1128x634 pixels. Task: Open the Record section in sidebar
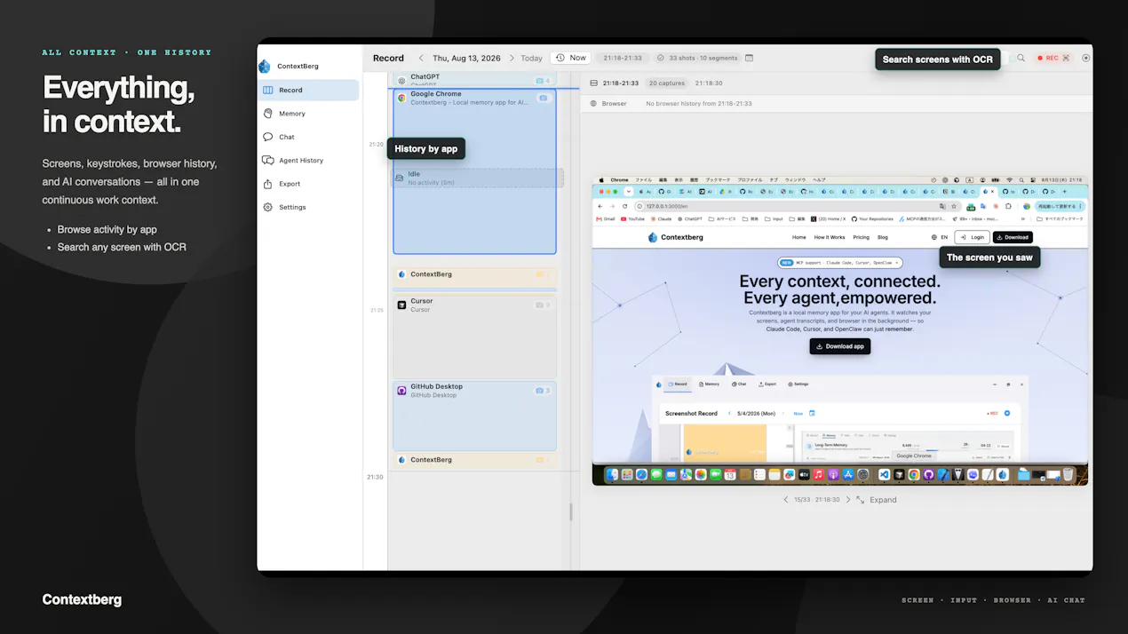(308, 90)
